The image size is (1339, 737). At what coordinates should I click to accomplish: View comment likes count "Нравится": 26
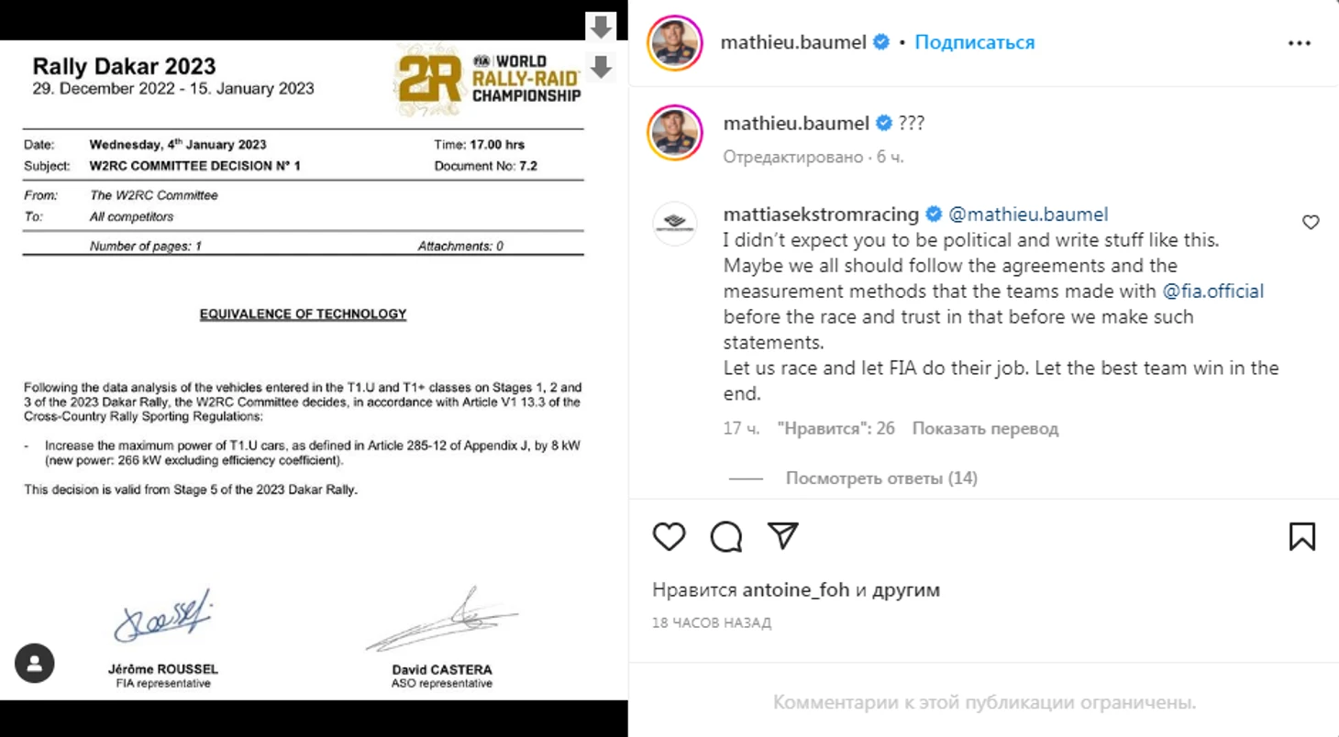click(835, 428)
